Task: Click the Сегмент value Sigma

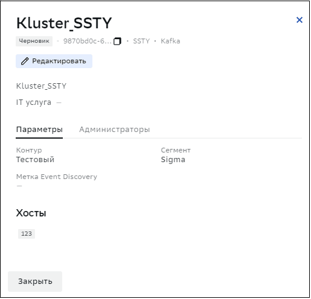Action: pos(173,160)
